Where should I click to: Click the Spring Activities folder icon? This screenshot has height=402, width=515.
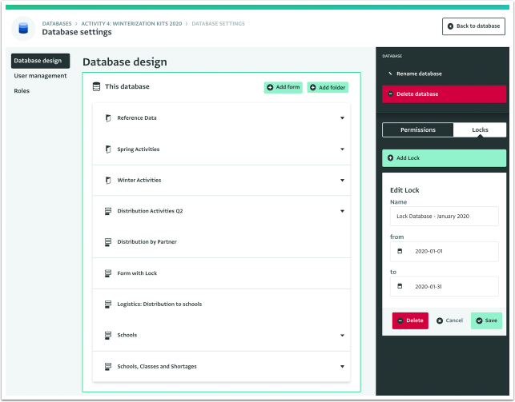(x=108, y=149)
